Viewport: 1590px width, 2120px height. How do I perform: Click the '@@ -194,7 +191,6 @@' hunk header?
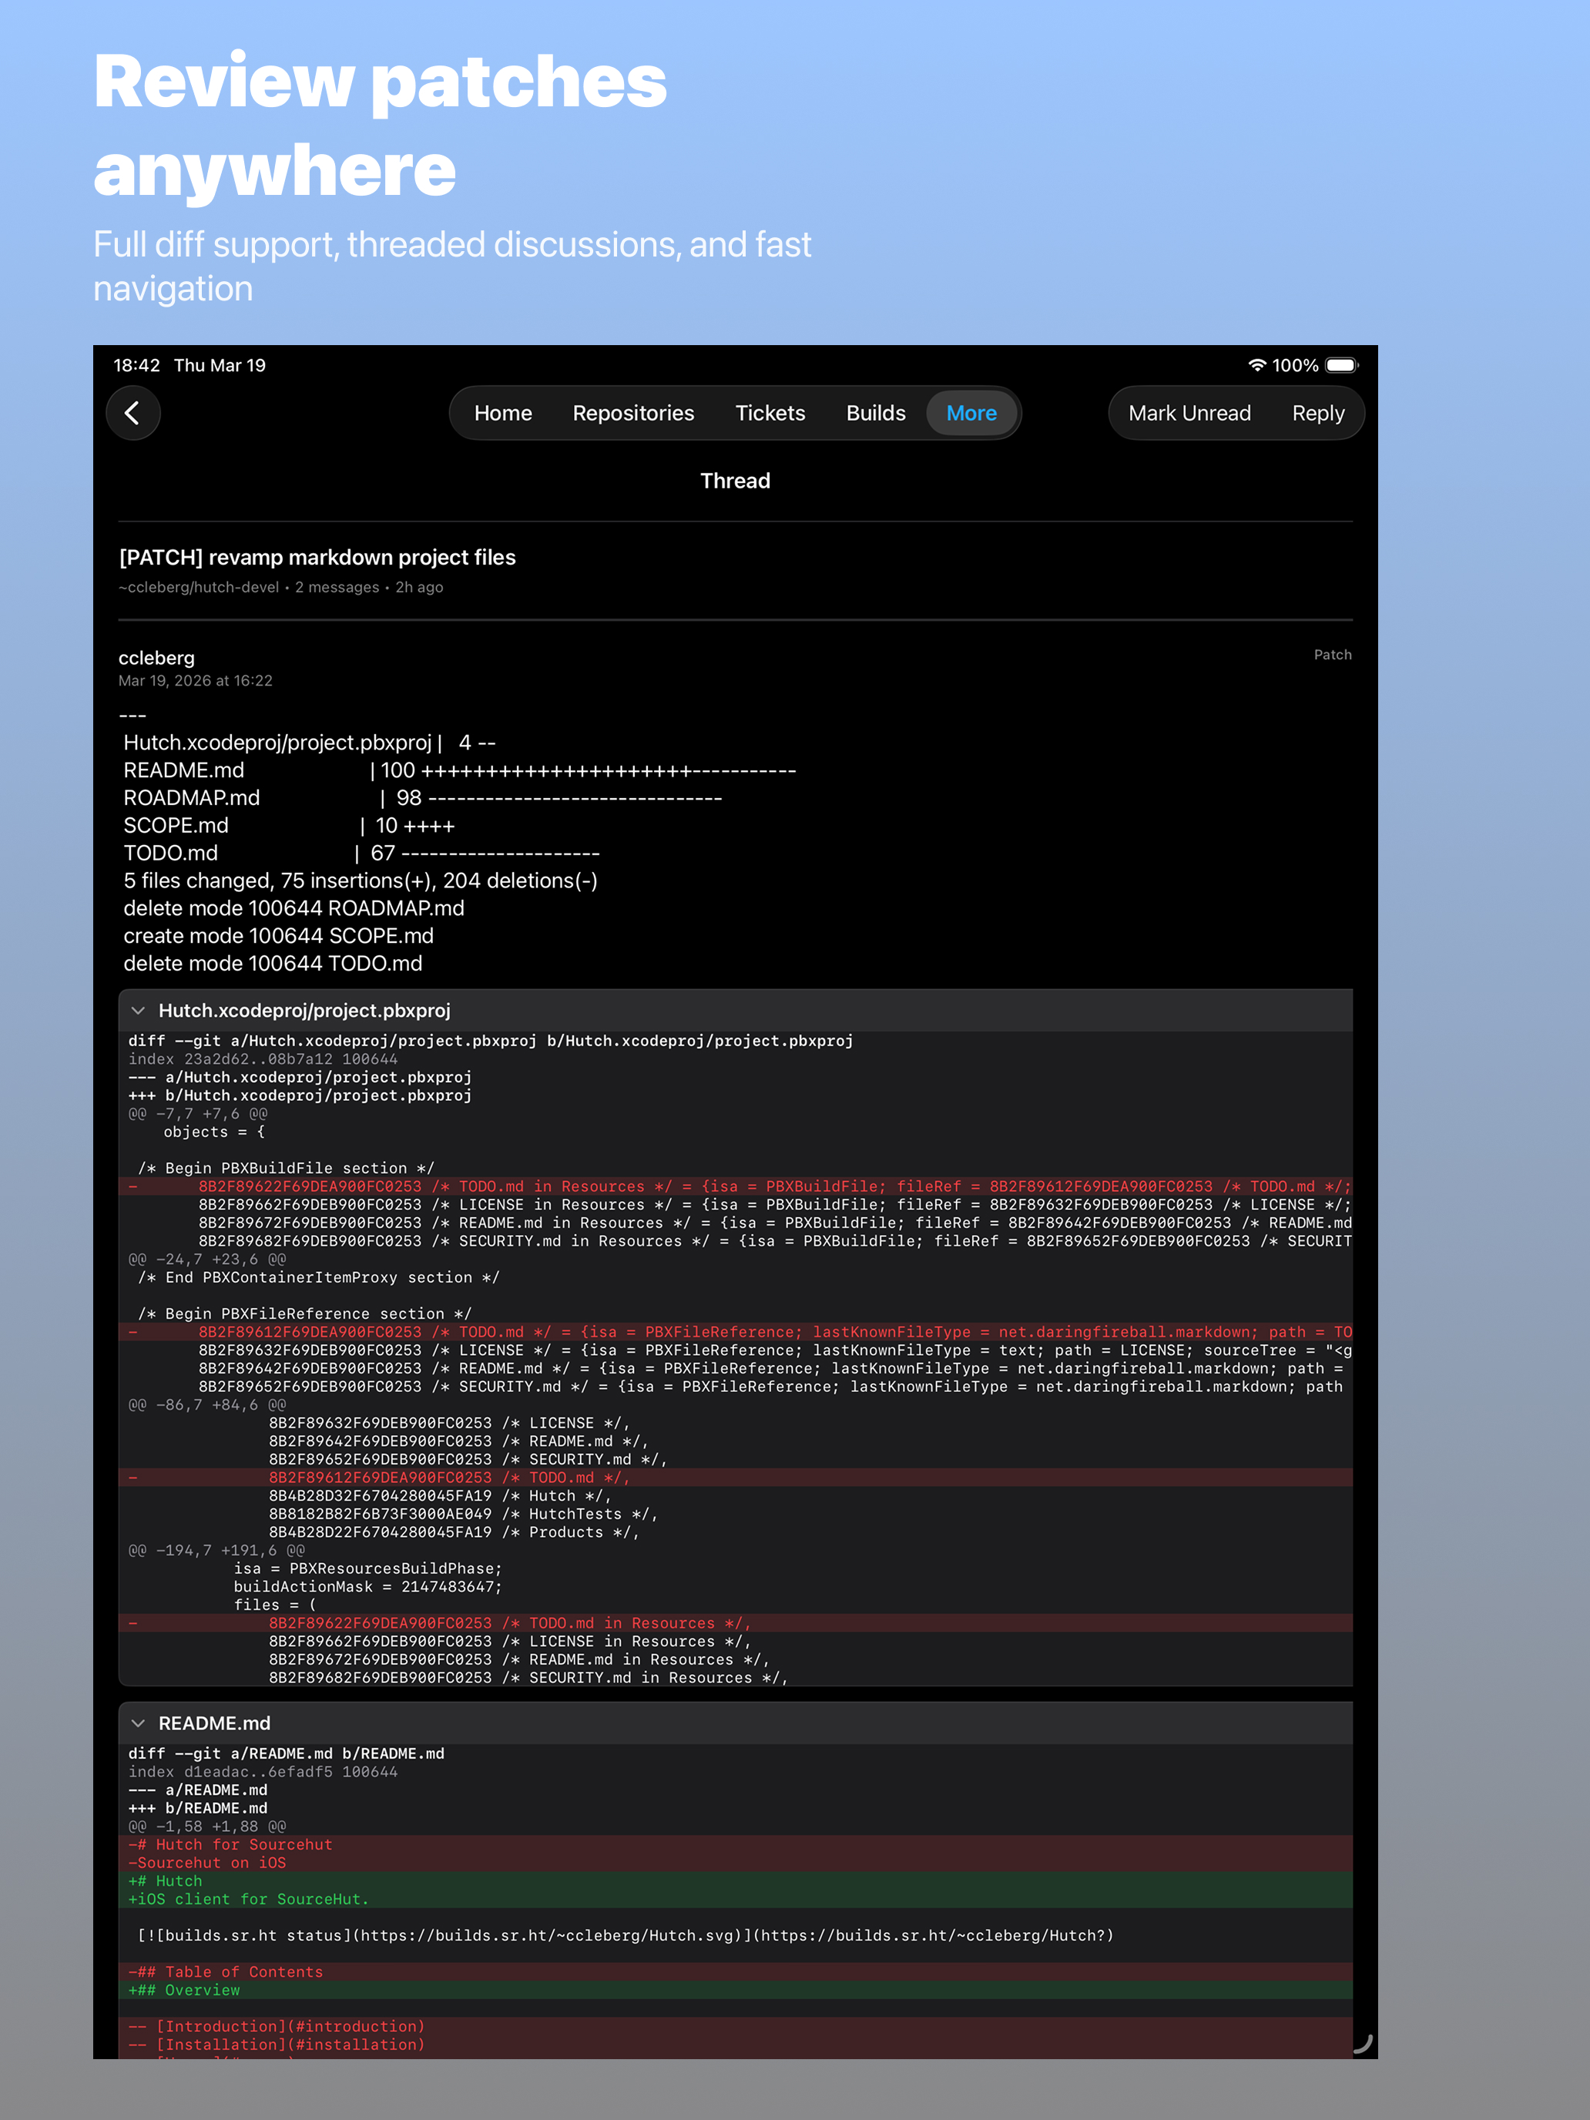click(216, 1551)
